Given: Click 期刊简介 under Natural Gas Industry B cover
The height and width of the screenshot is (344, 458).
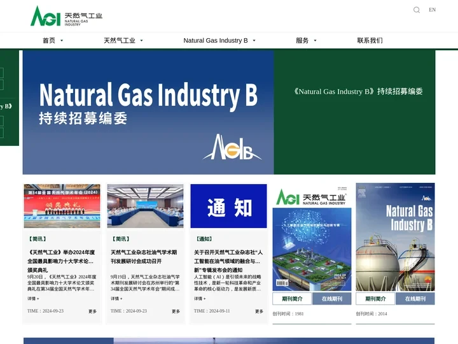Looking at the screenshot, I should coord(375,299).
